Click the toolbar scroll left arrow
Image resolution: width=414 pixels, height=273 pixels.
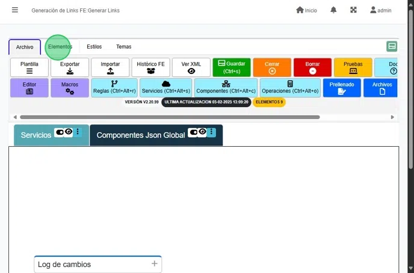pyautogui.click(x=15, y=117)
